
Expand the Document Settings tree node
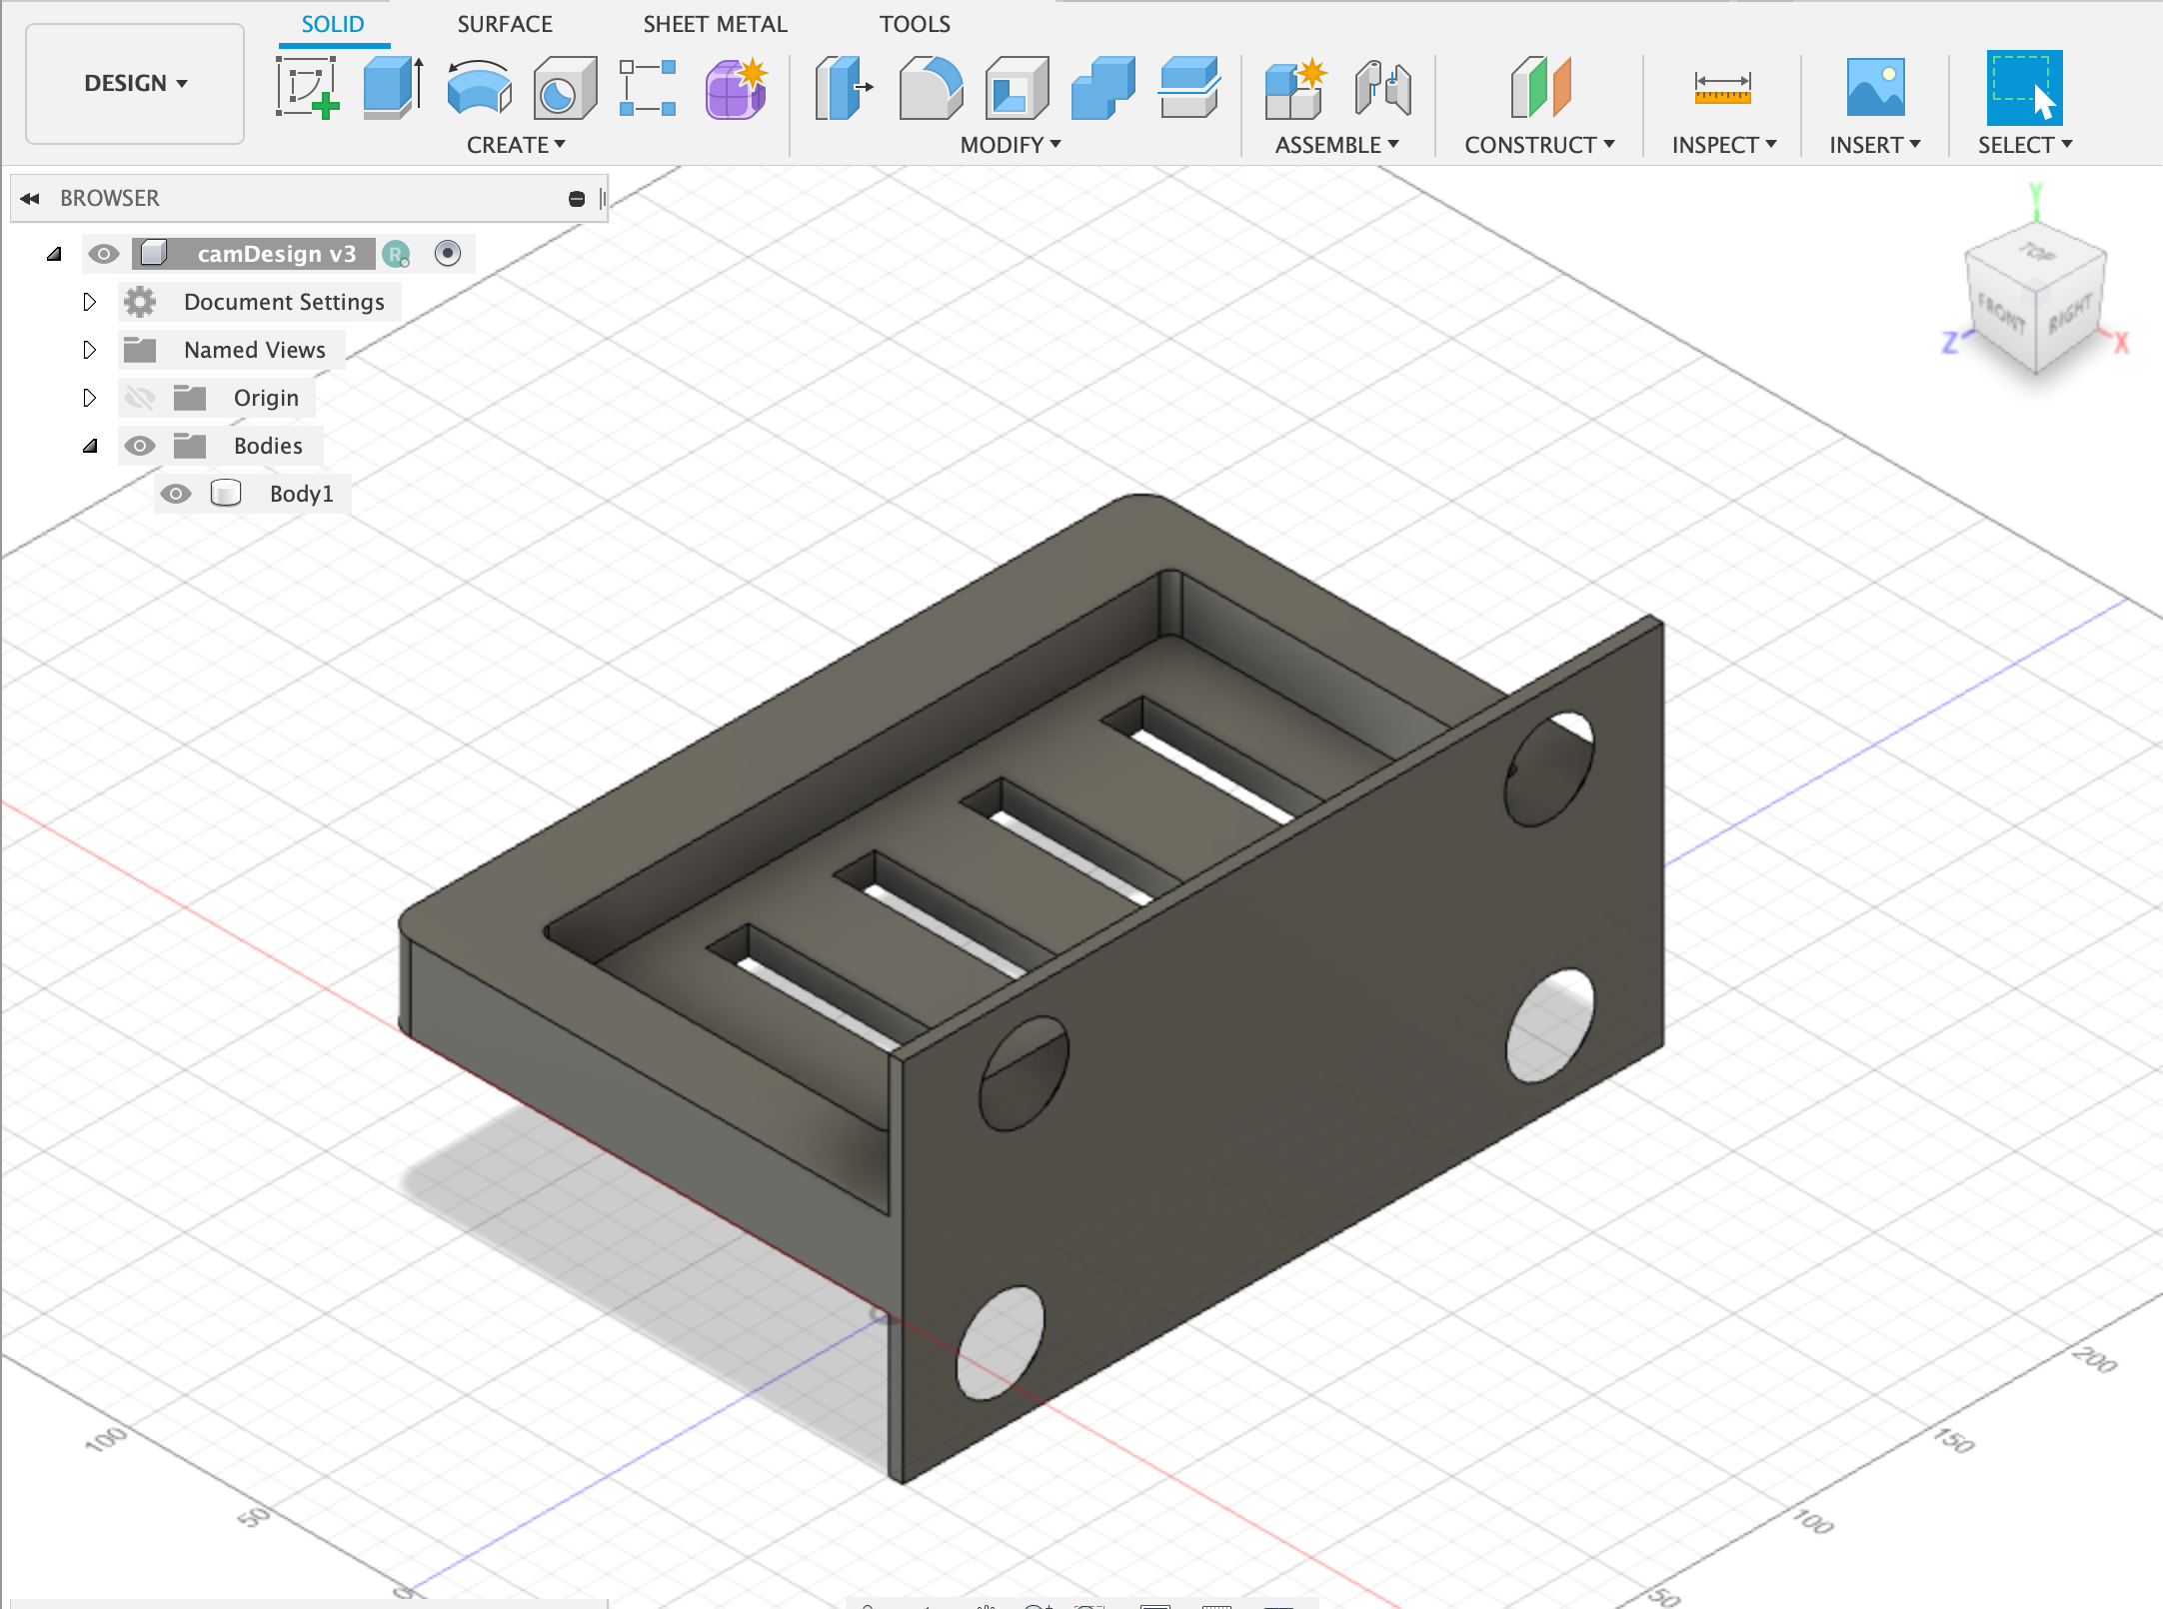(x=89, y=302)
